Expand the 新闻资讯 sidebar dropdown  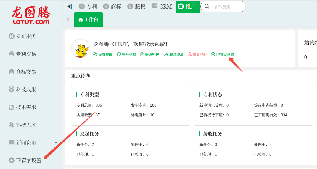pos(56,143)
